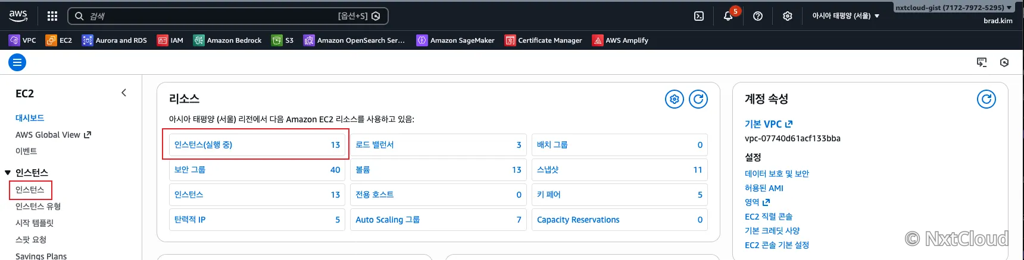Open Aurora and RDS shortcut

[x=114, y=40]
